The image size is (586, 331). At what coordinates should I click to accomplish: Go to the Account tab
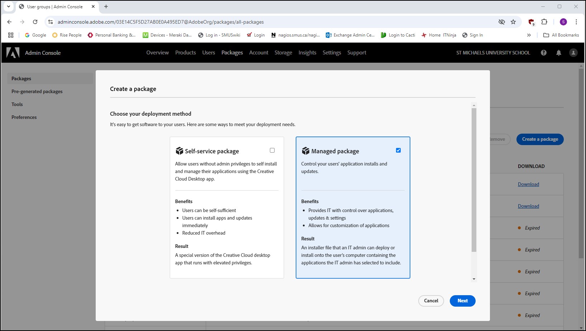point(259,53)
